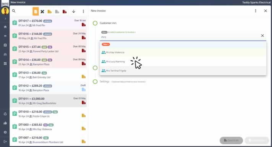Open invoice DT1011 for £3,000.00

(49, 101)
